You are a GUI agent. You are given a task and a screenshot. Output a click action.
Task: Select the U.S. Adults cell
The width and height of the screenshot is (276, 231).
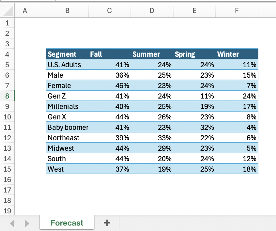click(64, 65)
